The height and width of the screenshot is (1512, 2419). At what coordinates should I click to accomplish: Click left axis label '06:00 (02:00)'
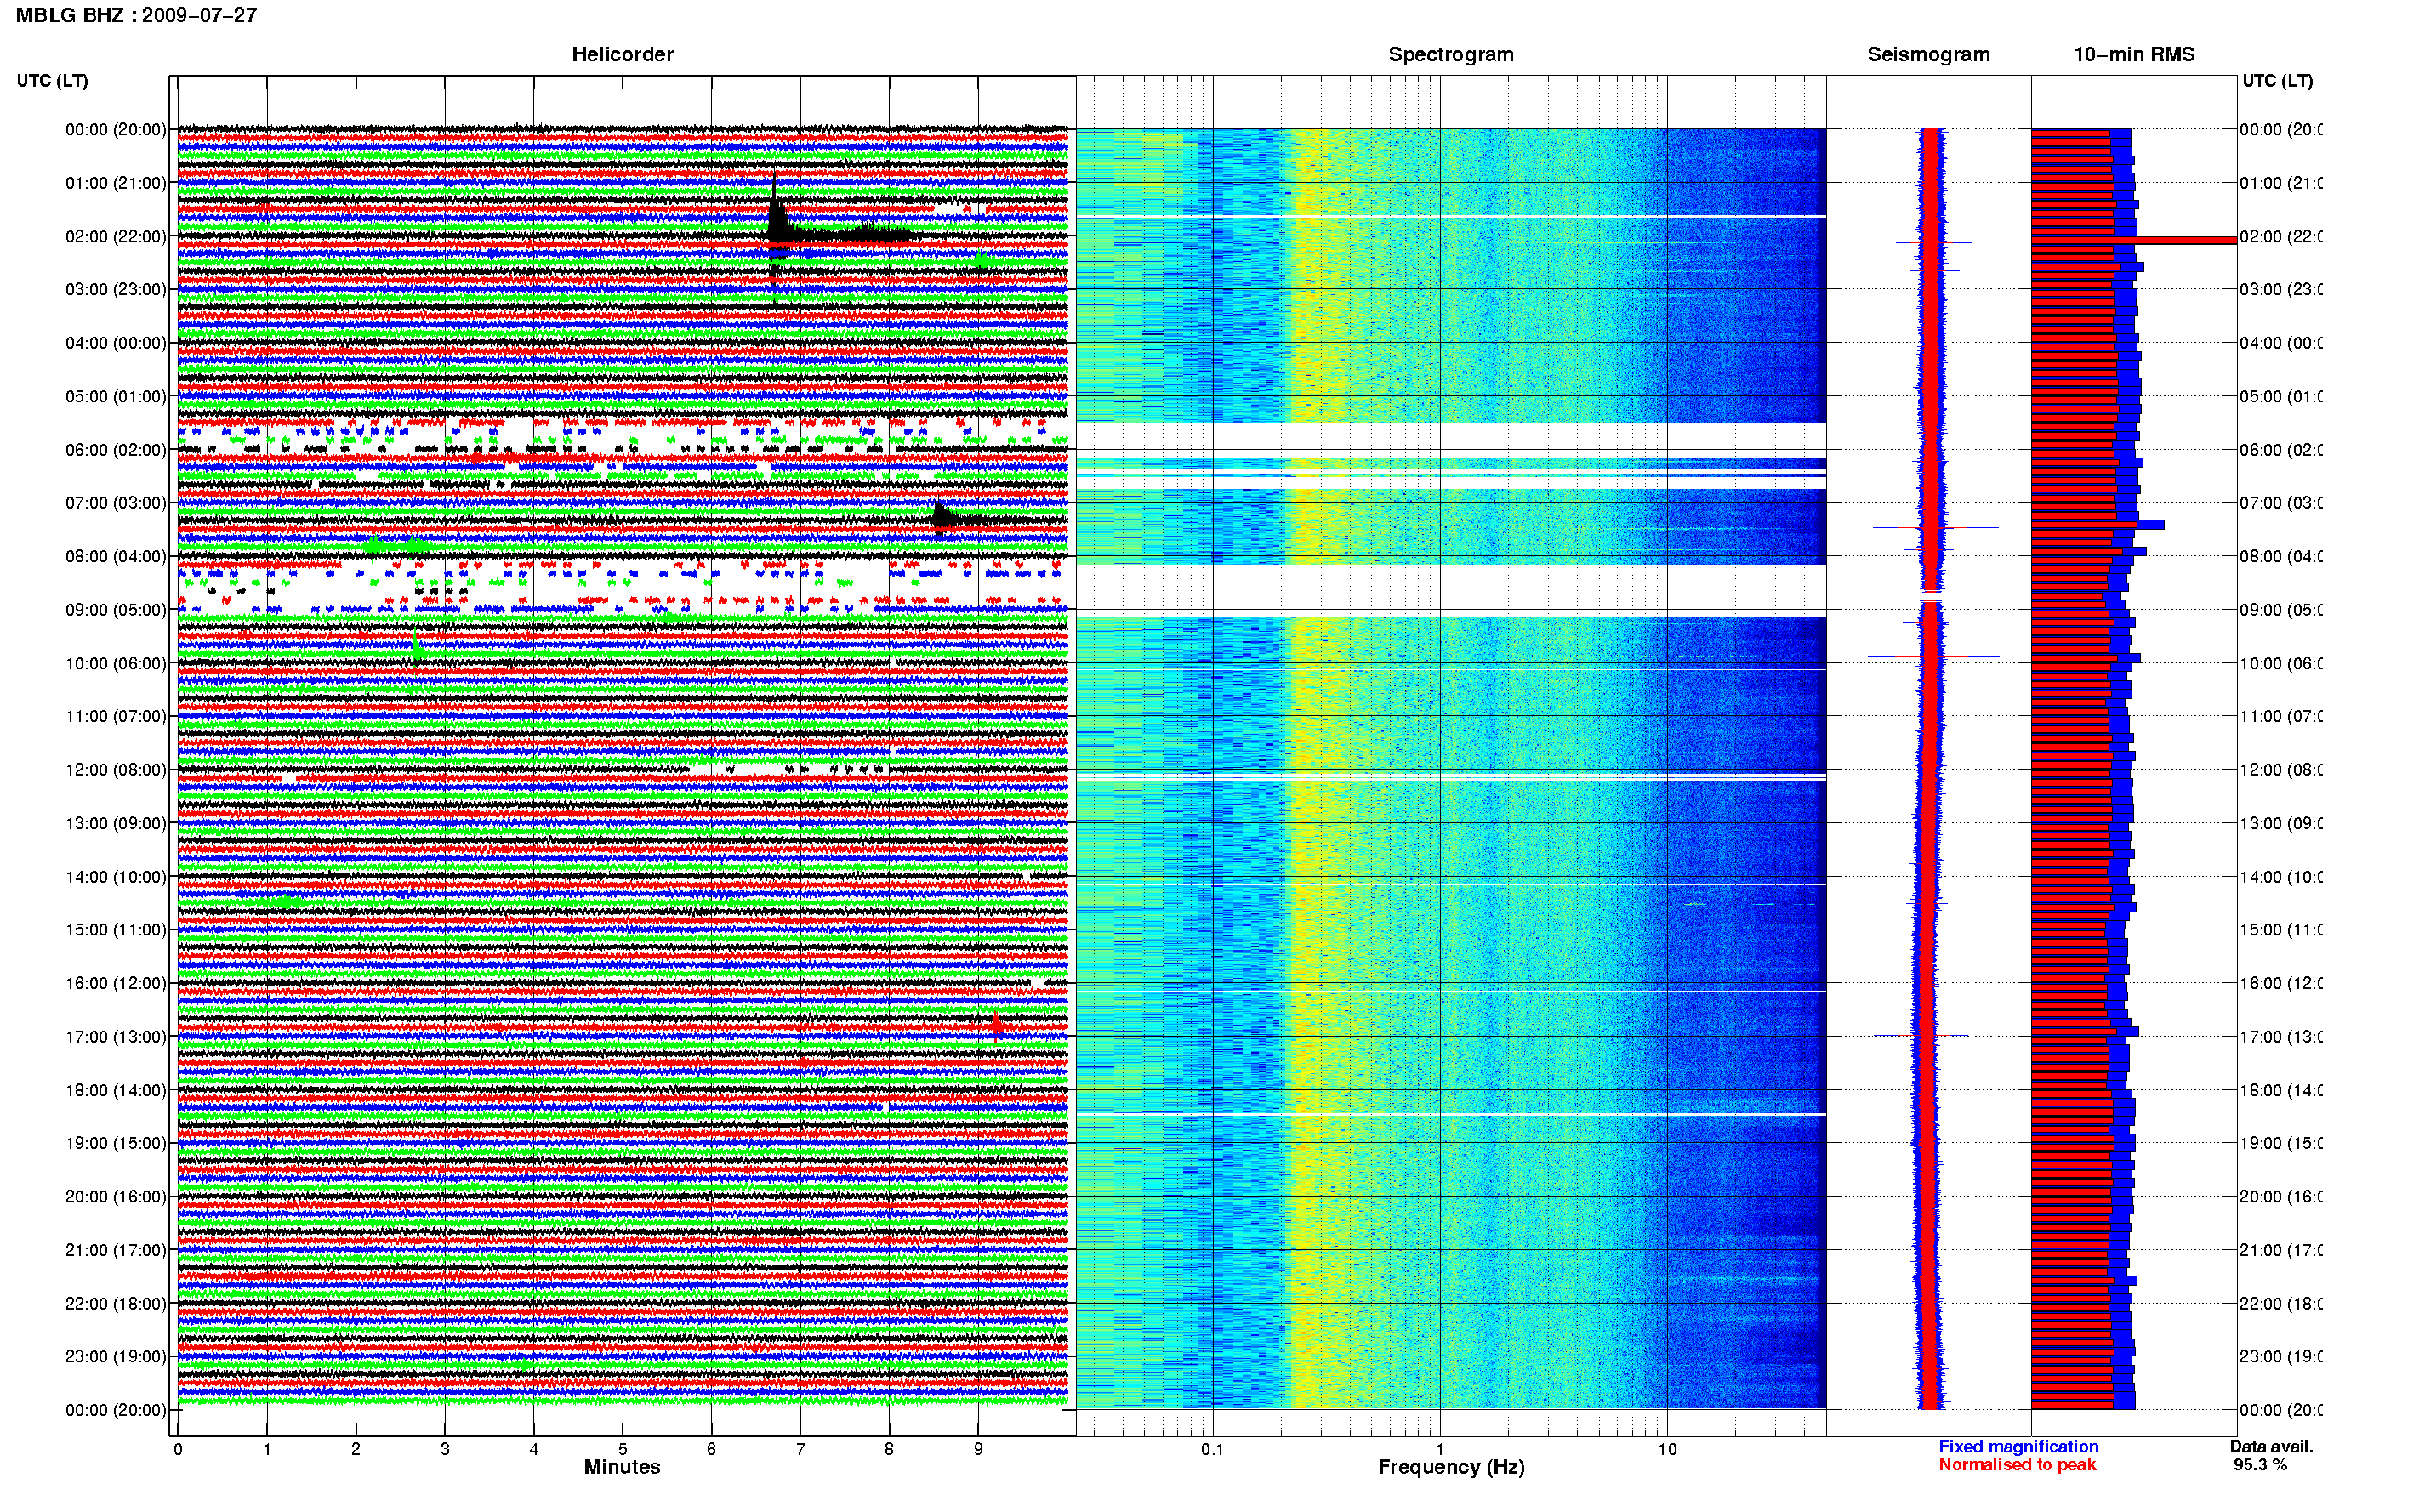click(116, 450)
